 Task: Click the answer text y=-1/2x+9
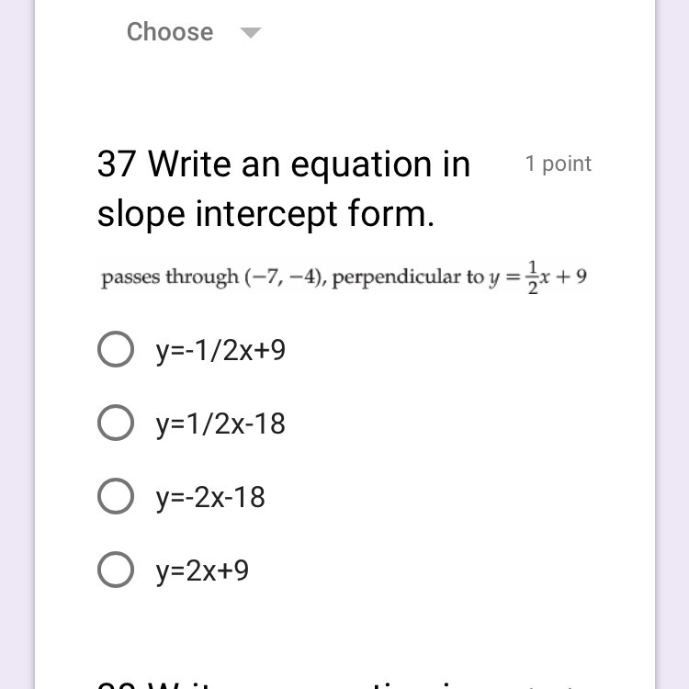click(x=220, y=350)
